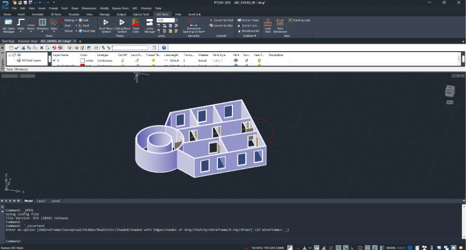Viewport: 466px width, 250px height.
Task: Expand the Steel dropdown arrow
Action: click(76, 26)
